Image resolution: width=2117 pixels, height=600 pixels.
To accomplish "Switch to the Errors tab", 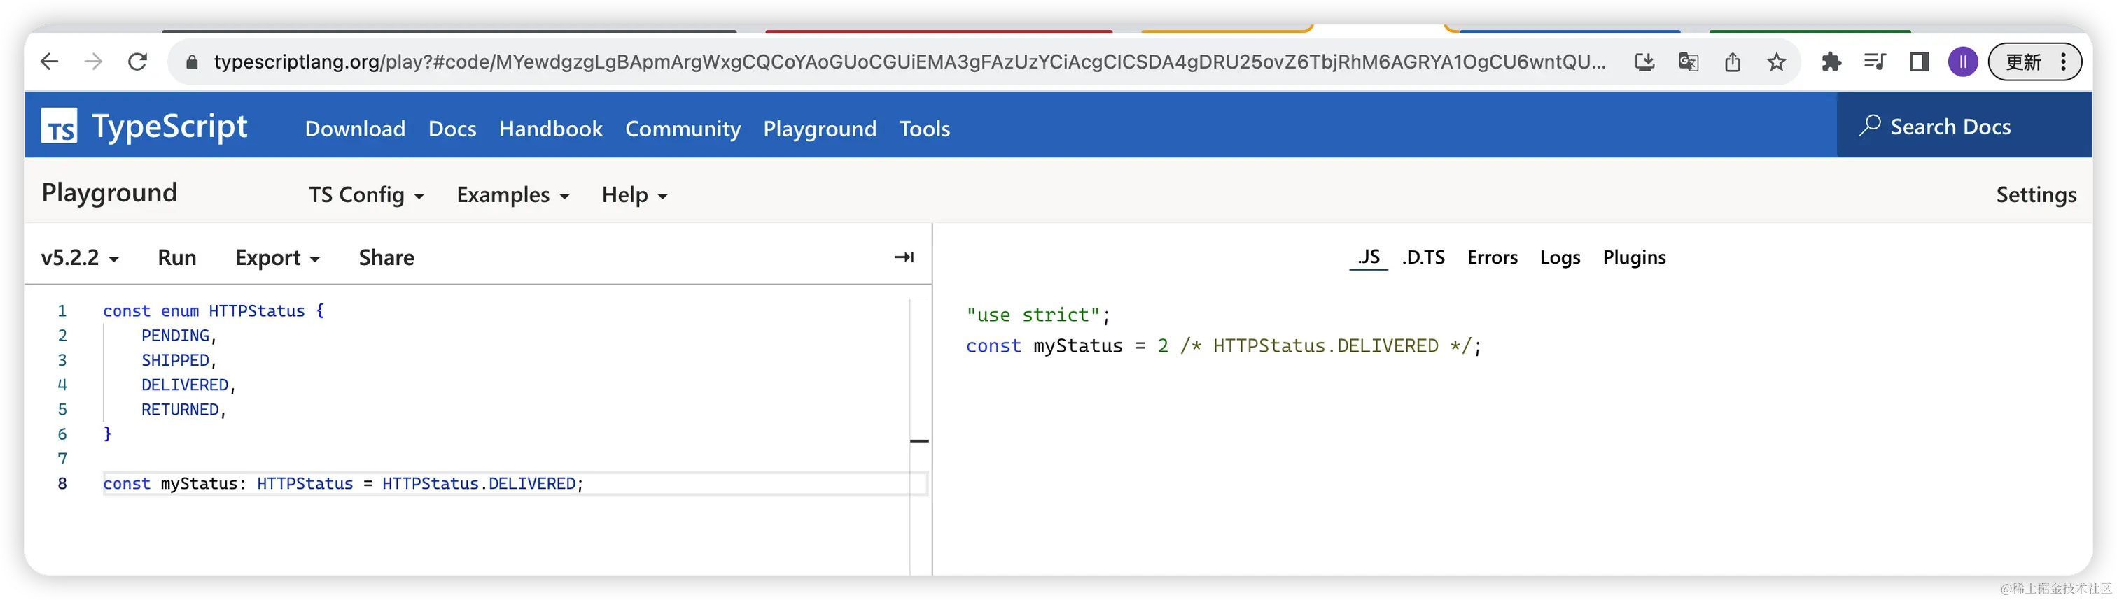I will [x=1492, y=257].
